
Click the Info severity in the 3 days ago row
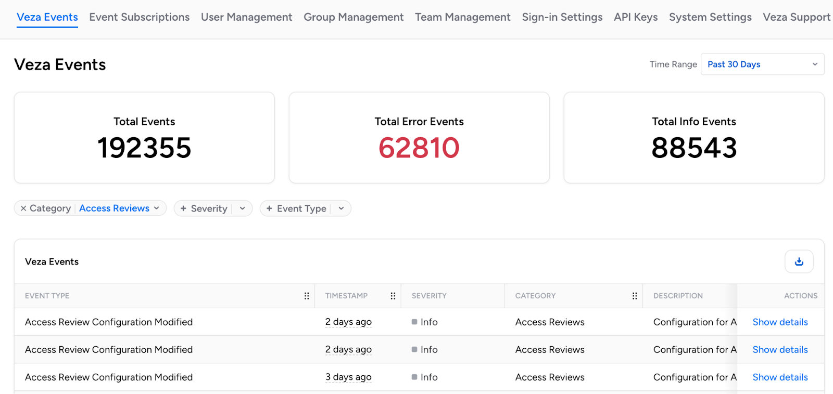click(x=425, y=377)
